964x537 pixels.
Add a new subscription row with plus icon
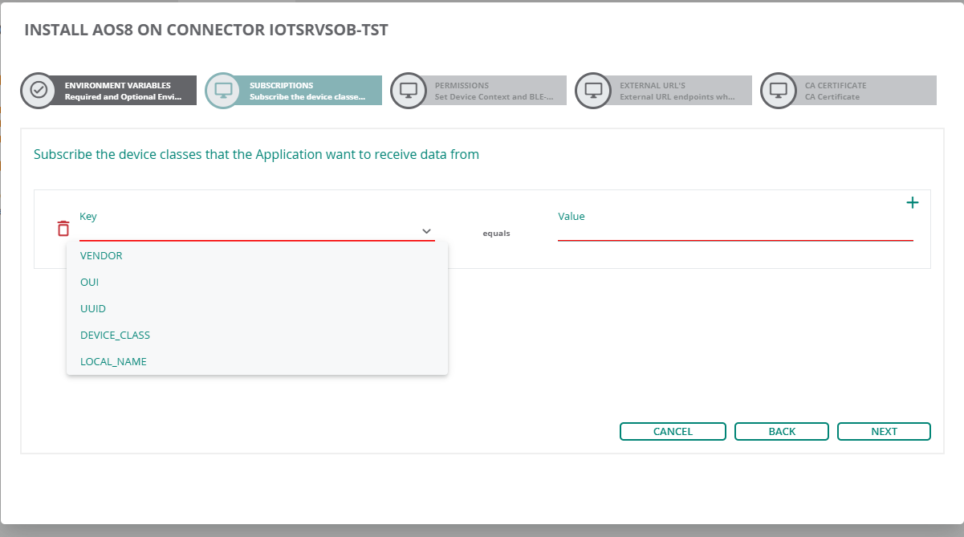[913, 202]
